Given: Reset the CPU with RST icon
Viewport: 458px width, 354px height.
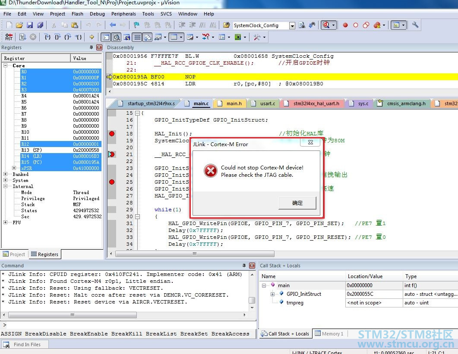Looking at the screenshot, I should point(9,37).
